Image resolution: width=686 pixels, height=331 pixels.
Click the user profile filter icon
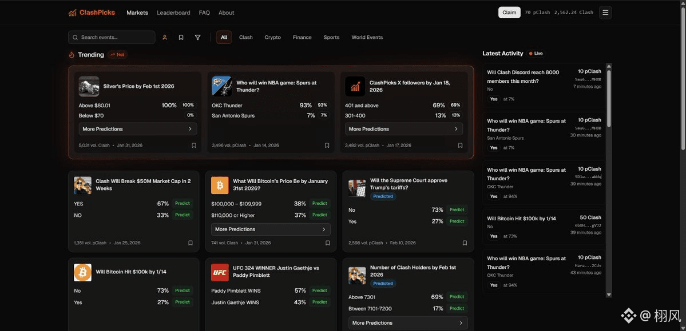(165, 38)
